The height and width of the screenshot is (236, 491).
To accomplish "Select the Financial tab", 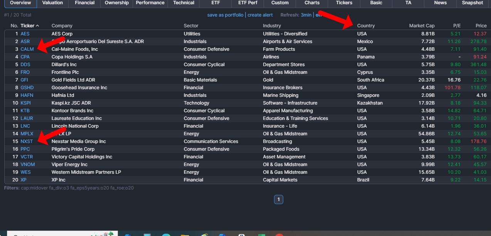I will coord(85,3).
